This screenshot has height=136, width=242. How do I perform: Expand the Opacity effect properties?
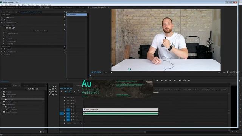pyautogui.click(x=2, y=20)
